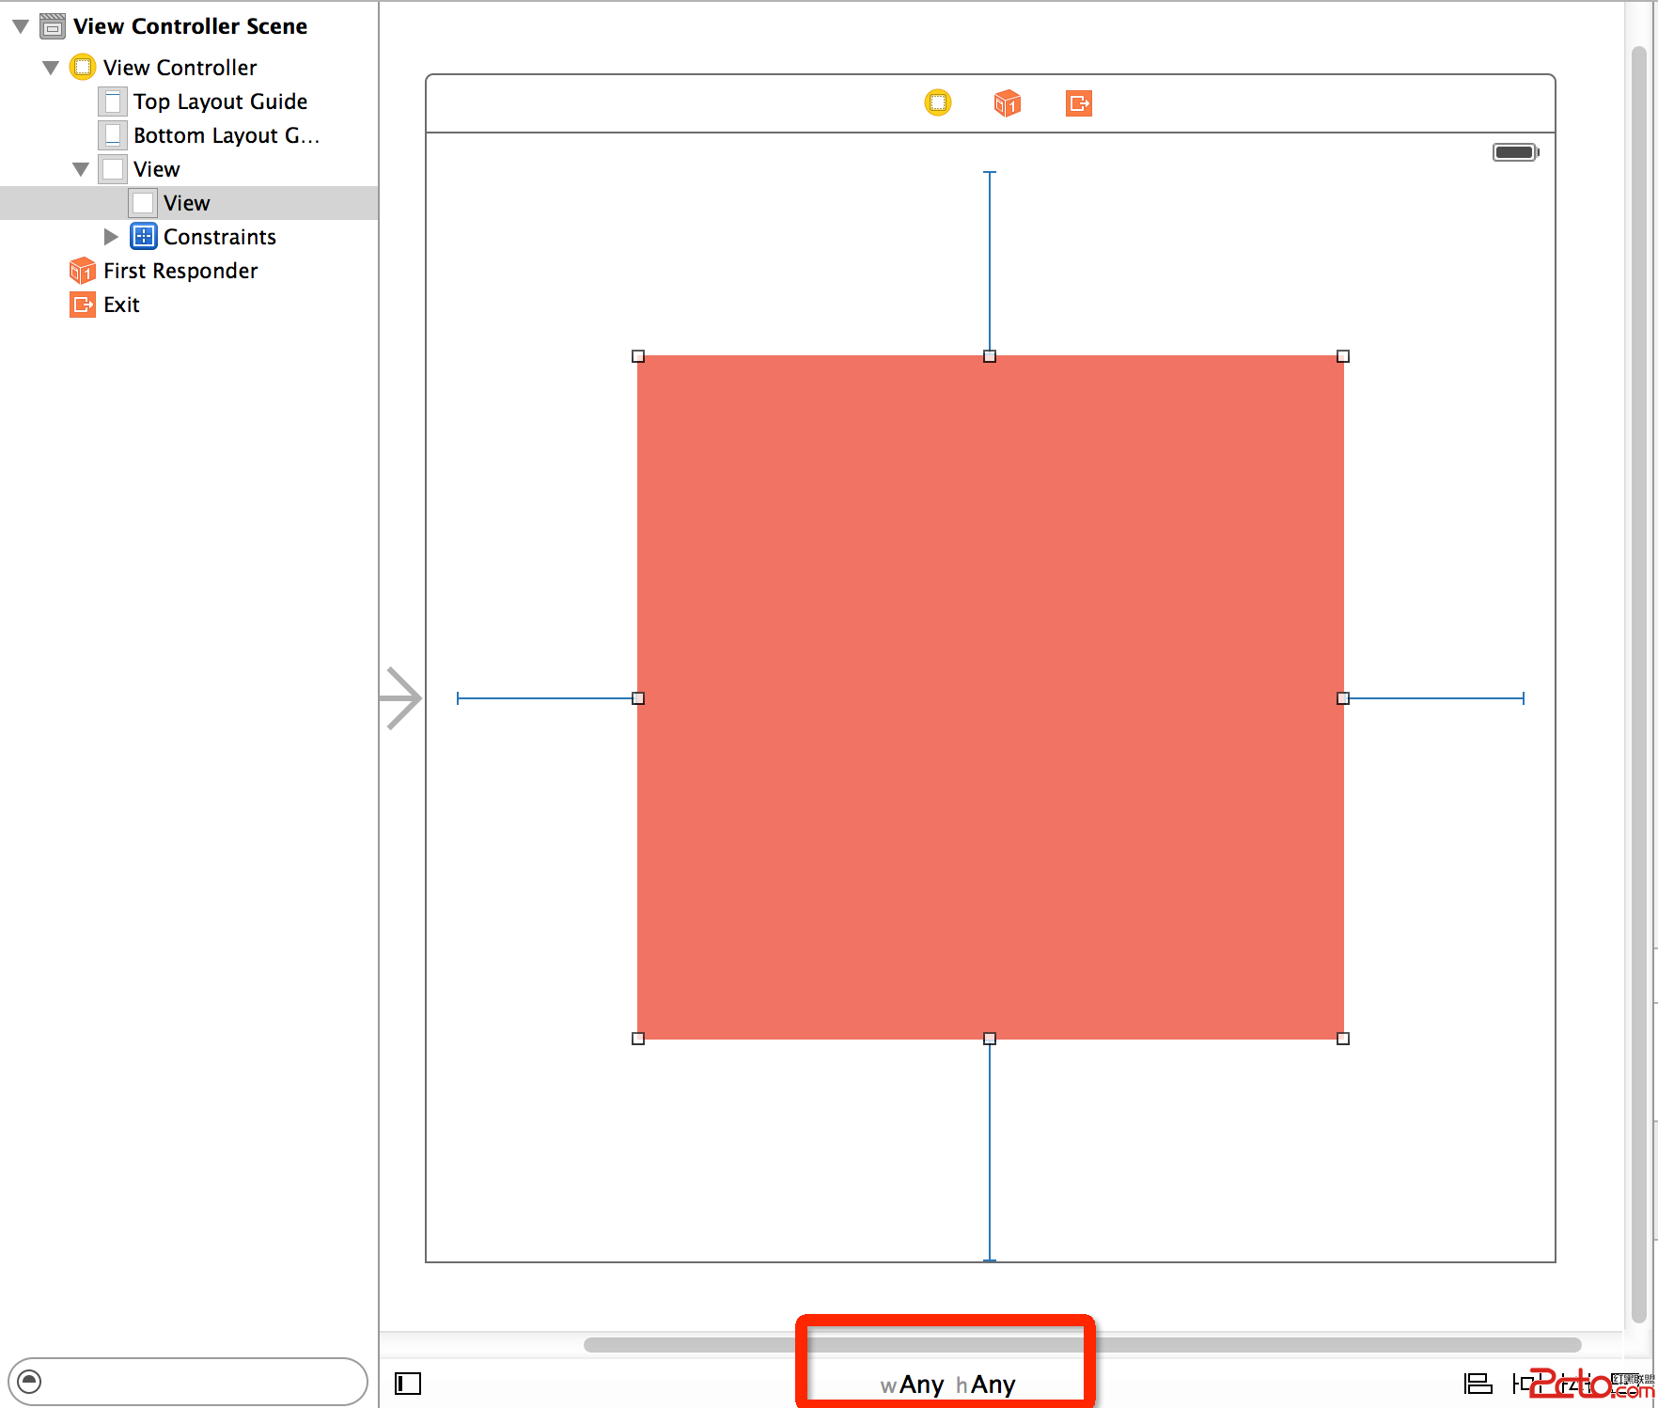Select Top Layout Guide in outline
The image size is (1658, 1408).
pos(220,102)
